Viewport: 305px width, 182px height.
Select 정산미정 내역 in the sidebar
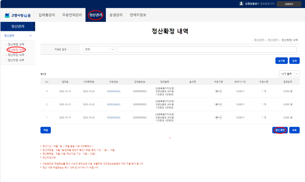coord(15,60)
